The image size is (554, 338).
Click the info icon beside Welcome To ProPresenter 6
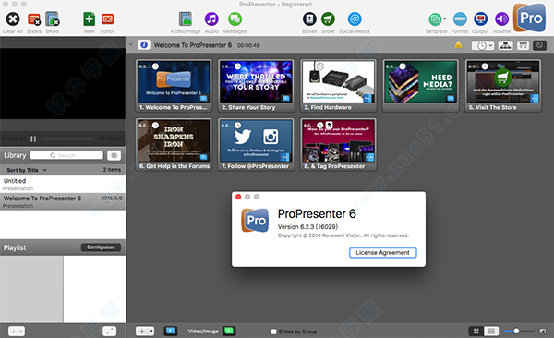tap(144, 45)
